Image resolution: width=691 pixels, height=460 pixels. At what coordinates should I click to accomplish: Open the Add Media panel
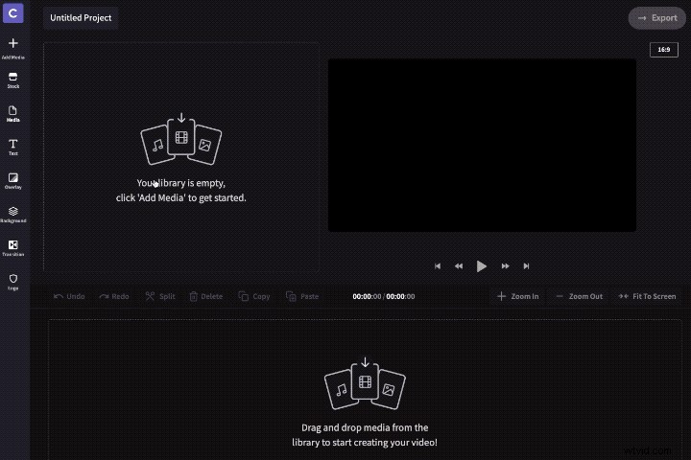click(x=12, y=49)
